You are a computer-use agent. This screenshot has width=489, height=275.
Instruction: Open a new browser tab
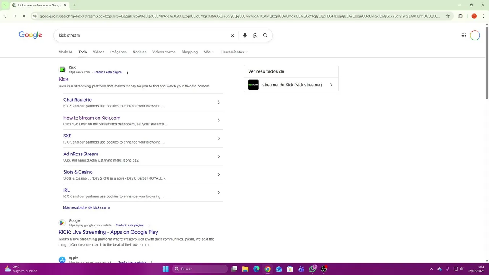click(x=74, y=5)
